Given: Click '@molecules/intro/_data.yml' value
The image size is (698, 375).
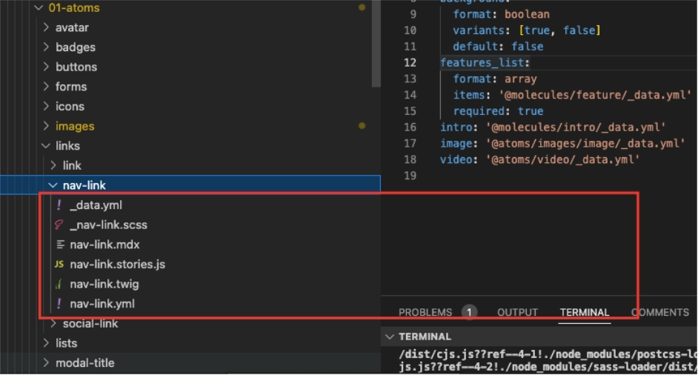Looking at the screenshot, I should 576,127.
